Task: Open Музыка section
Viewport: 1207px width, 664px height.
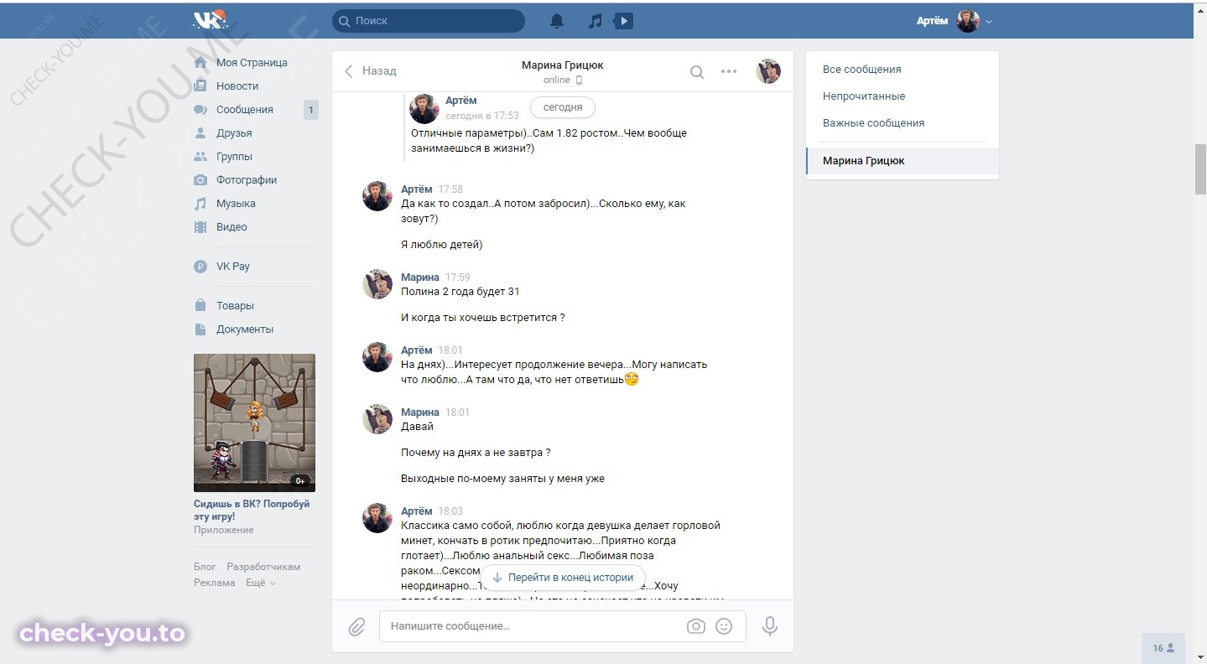Action: click(x=236, y=204)
